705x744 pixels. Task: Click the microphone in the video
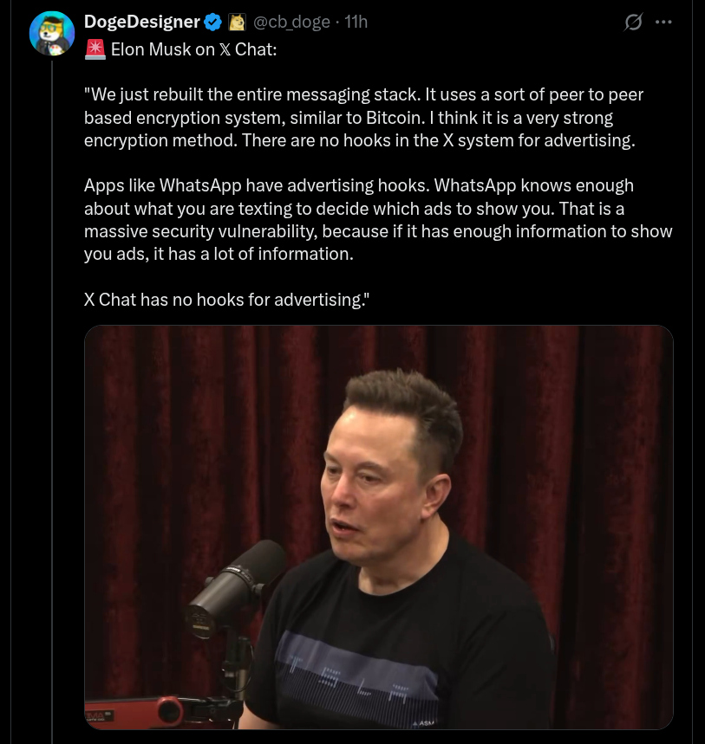(231, 588)
